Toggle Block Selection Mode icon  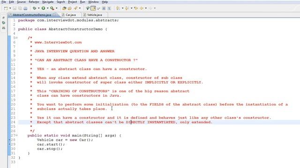[104, 8]
